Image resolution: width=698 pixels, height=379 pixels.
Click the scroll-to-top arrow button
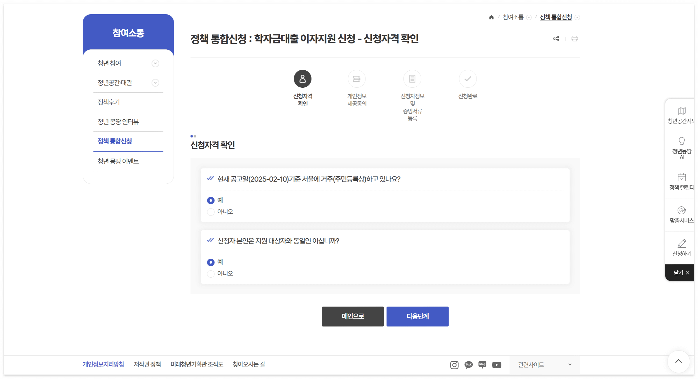[x=678, y=361]
